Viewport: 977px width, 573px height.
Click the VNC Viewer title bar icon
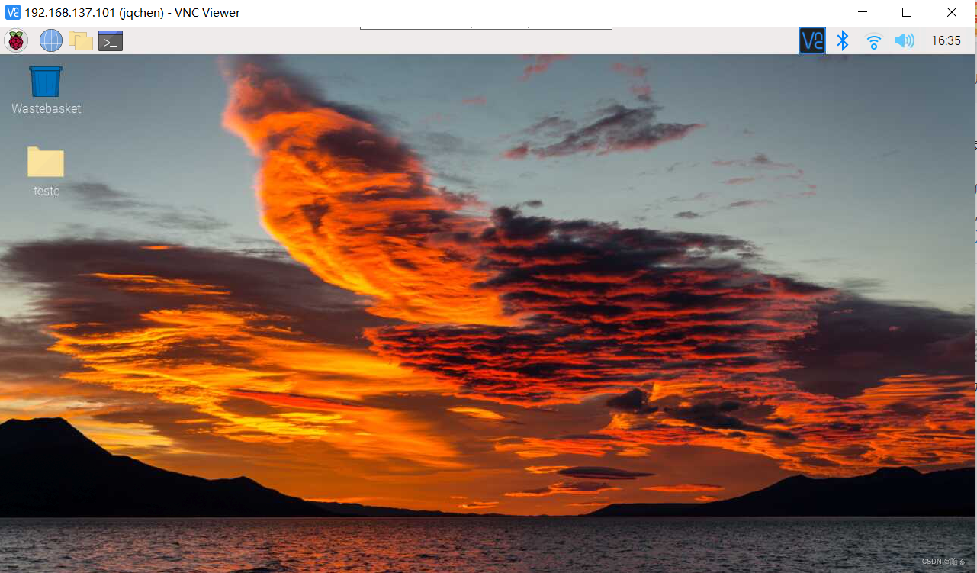pos(13,12)
